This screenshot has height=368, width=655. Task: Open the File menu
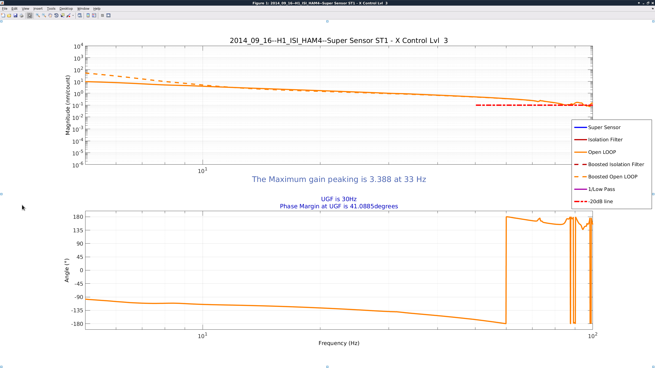point(5,8)
